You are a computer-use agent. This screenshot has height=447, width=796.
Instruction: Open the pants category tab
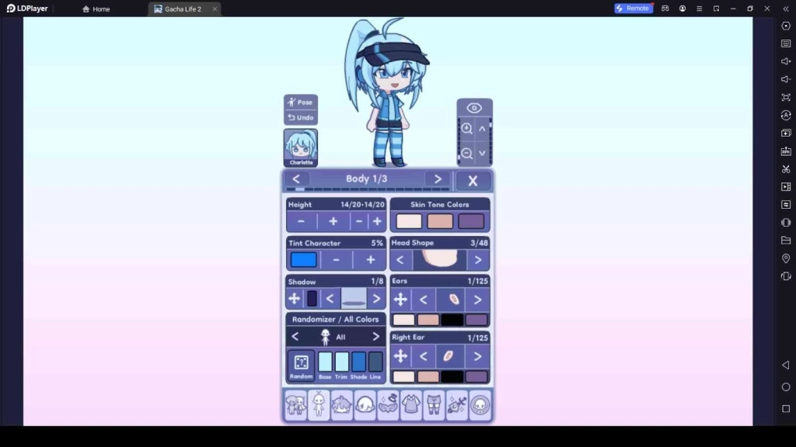(x=434, y=405)
